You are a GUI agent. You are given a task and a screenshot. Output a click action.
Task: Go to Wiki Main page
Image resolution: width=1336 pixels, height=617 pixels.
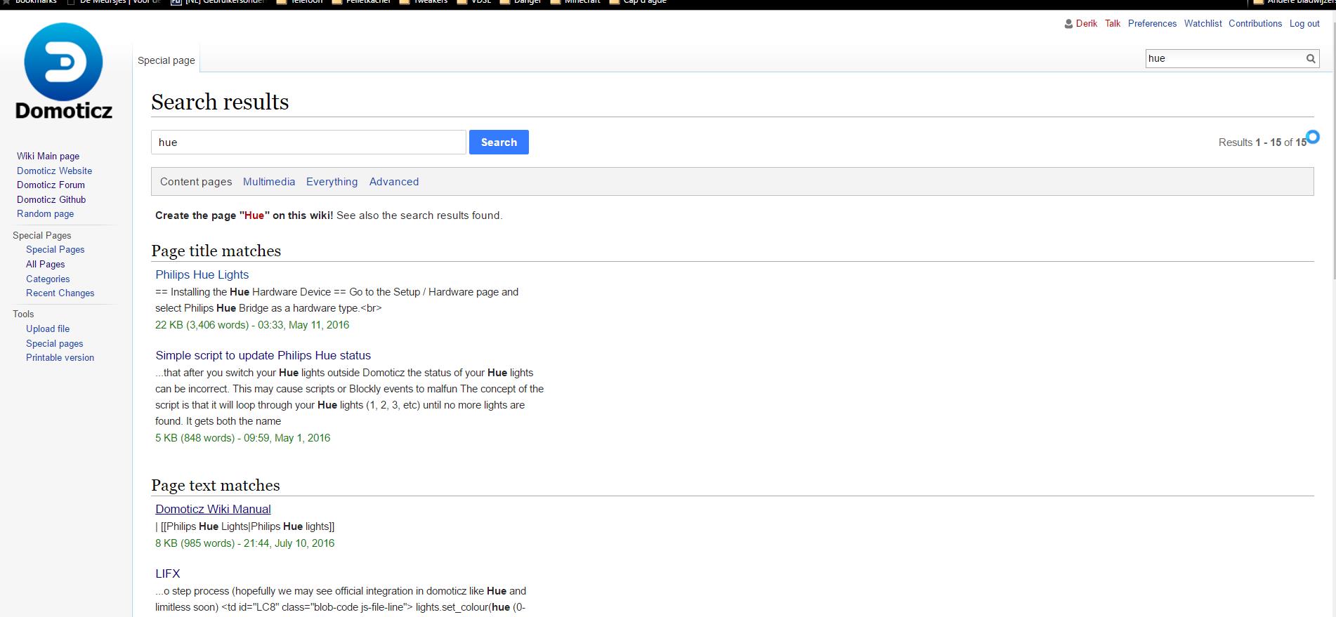pyautogui.click(x=48, y=156)
